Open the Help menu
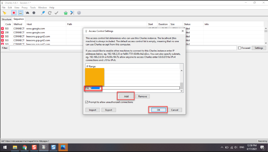Image resolution: width=268 pixels, height=152 pixels. tap(52, 8)
